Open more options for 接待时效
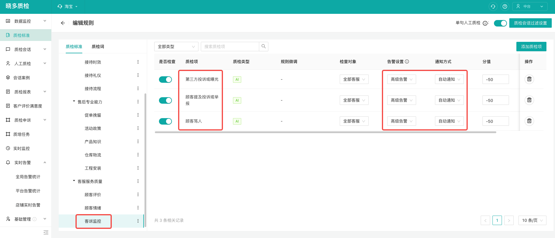The image size is (555, 238). tap(138, 62)
